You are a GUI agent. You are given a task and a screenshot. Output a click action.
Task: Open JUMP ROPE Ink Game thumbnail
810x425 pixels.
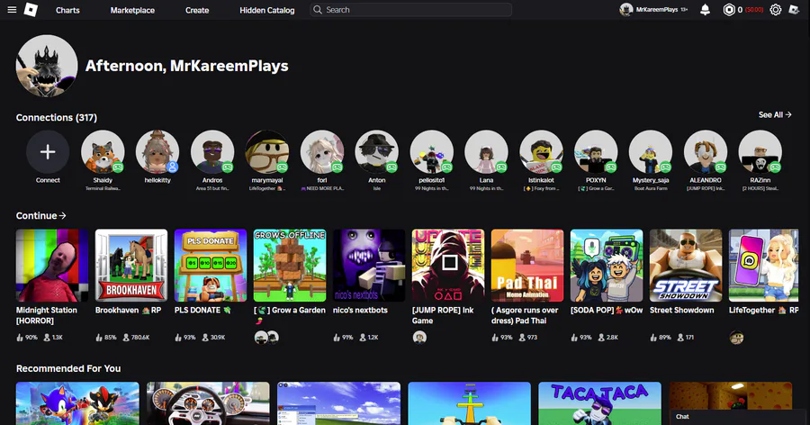448,266
